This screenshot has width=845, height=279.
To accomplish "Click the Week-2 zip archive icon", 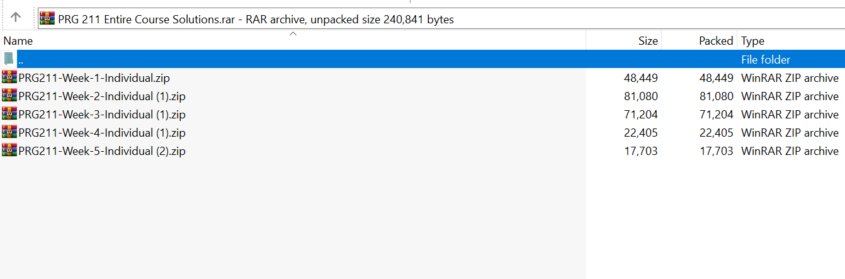I will pyautogui.click(x=9, y=96).
